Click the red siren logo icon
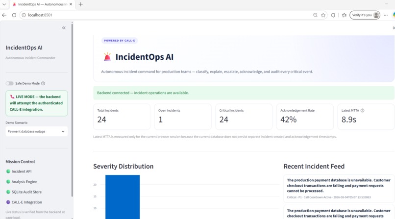Viewport: 395px width, 219px height. (107, 57)
